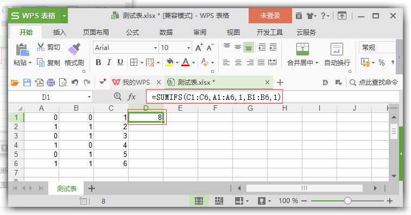Click the Undo arrow
Image resolution: width=411 pixels, height=215 pixels.
pyautogui.click(x=75, y=83)
